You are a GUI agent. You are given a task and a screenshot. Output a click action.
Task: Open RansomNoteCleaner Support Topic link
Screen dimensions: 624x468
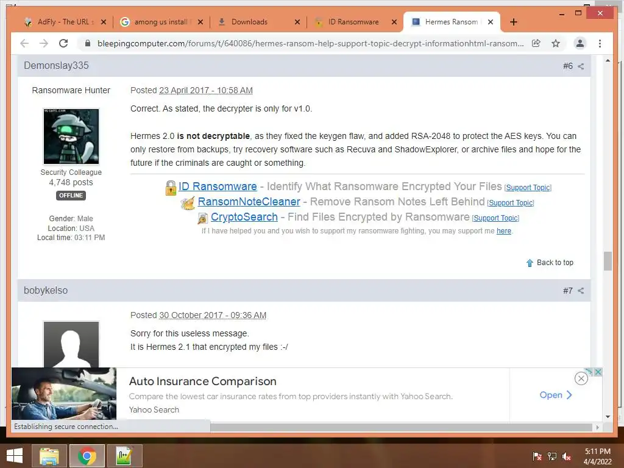(511, 202)
